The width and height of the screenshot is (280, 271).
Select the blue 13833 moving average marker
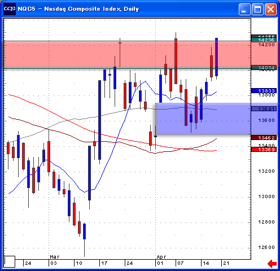click(x=264, y=91)
